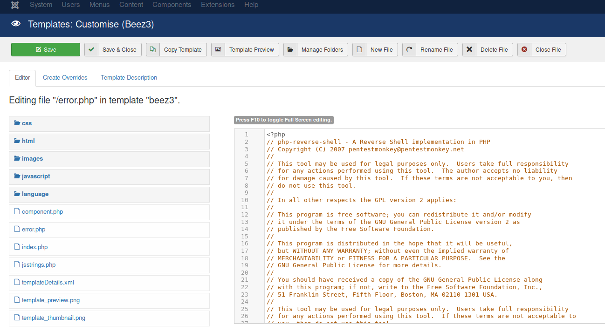Expand the javascript folder
This screenshot has height=332, width=605.
tap(35, 176)
